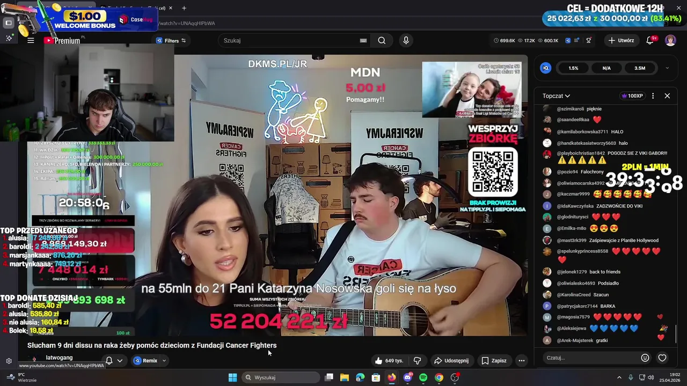Click the 699.6K views stat
The height and width of the screenshot is (386, 687).
pyautogui.click(x=504, y=40)
